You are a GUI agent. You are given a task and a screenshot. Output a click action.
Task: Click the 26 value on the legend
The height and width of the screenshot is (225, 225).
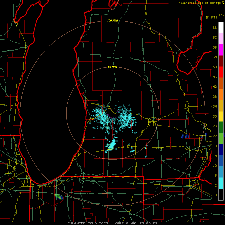215,126
